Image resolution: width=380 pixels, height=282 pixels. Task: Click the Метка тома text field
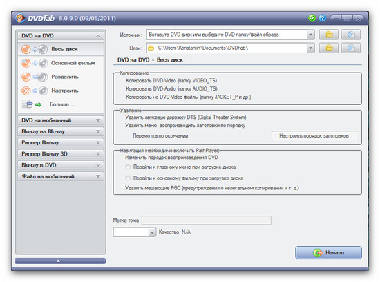point(207,220)
